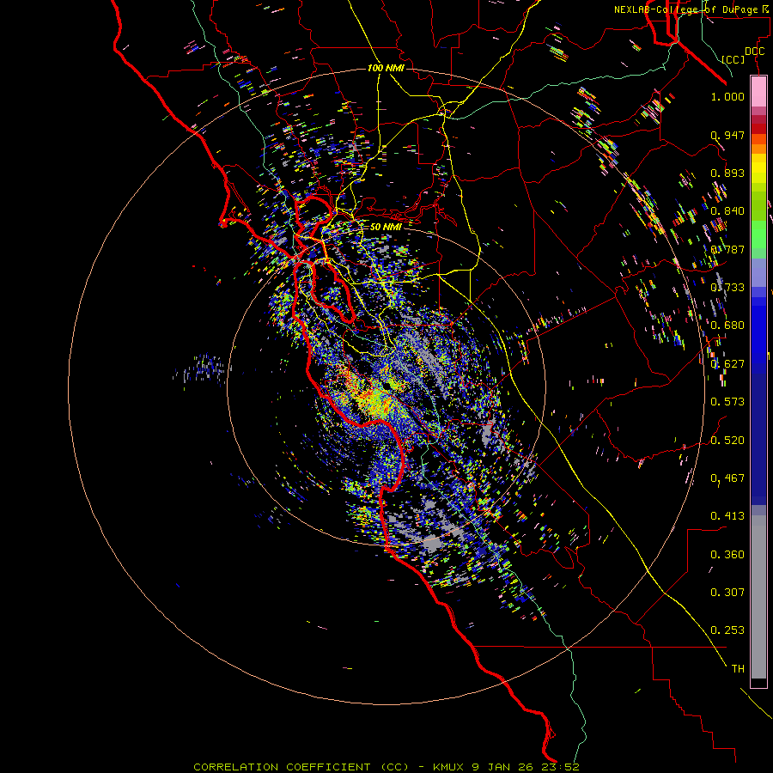Click the 0.573 scale value
Image resolution: width=773 pixels, height=773 pixels.
tap(727, 401)
